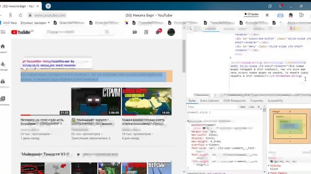The image size is (311, 174).
Task: Click the YouTube page vertical scrollbar
Action: tap(184, 56)
